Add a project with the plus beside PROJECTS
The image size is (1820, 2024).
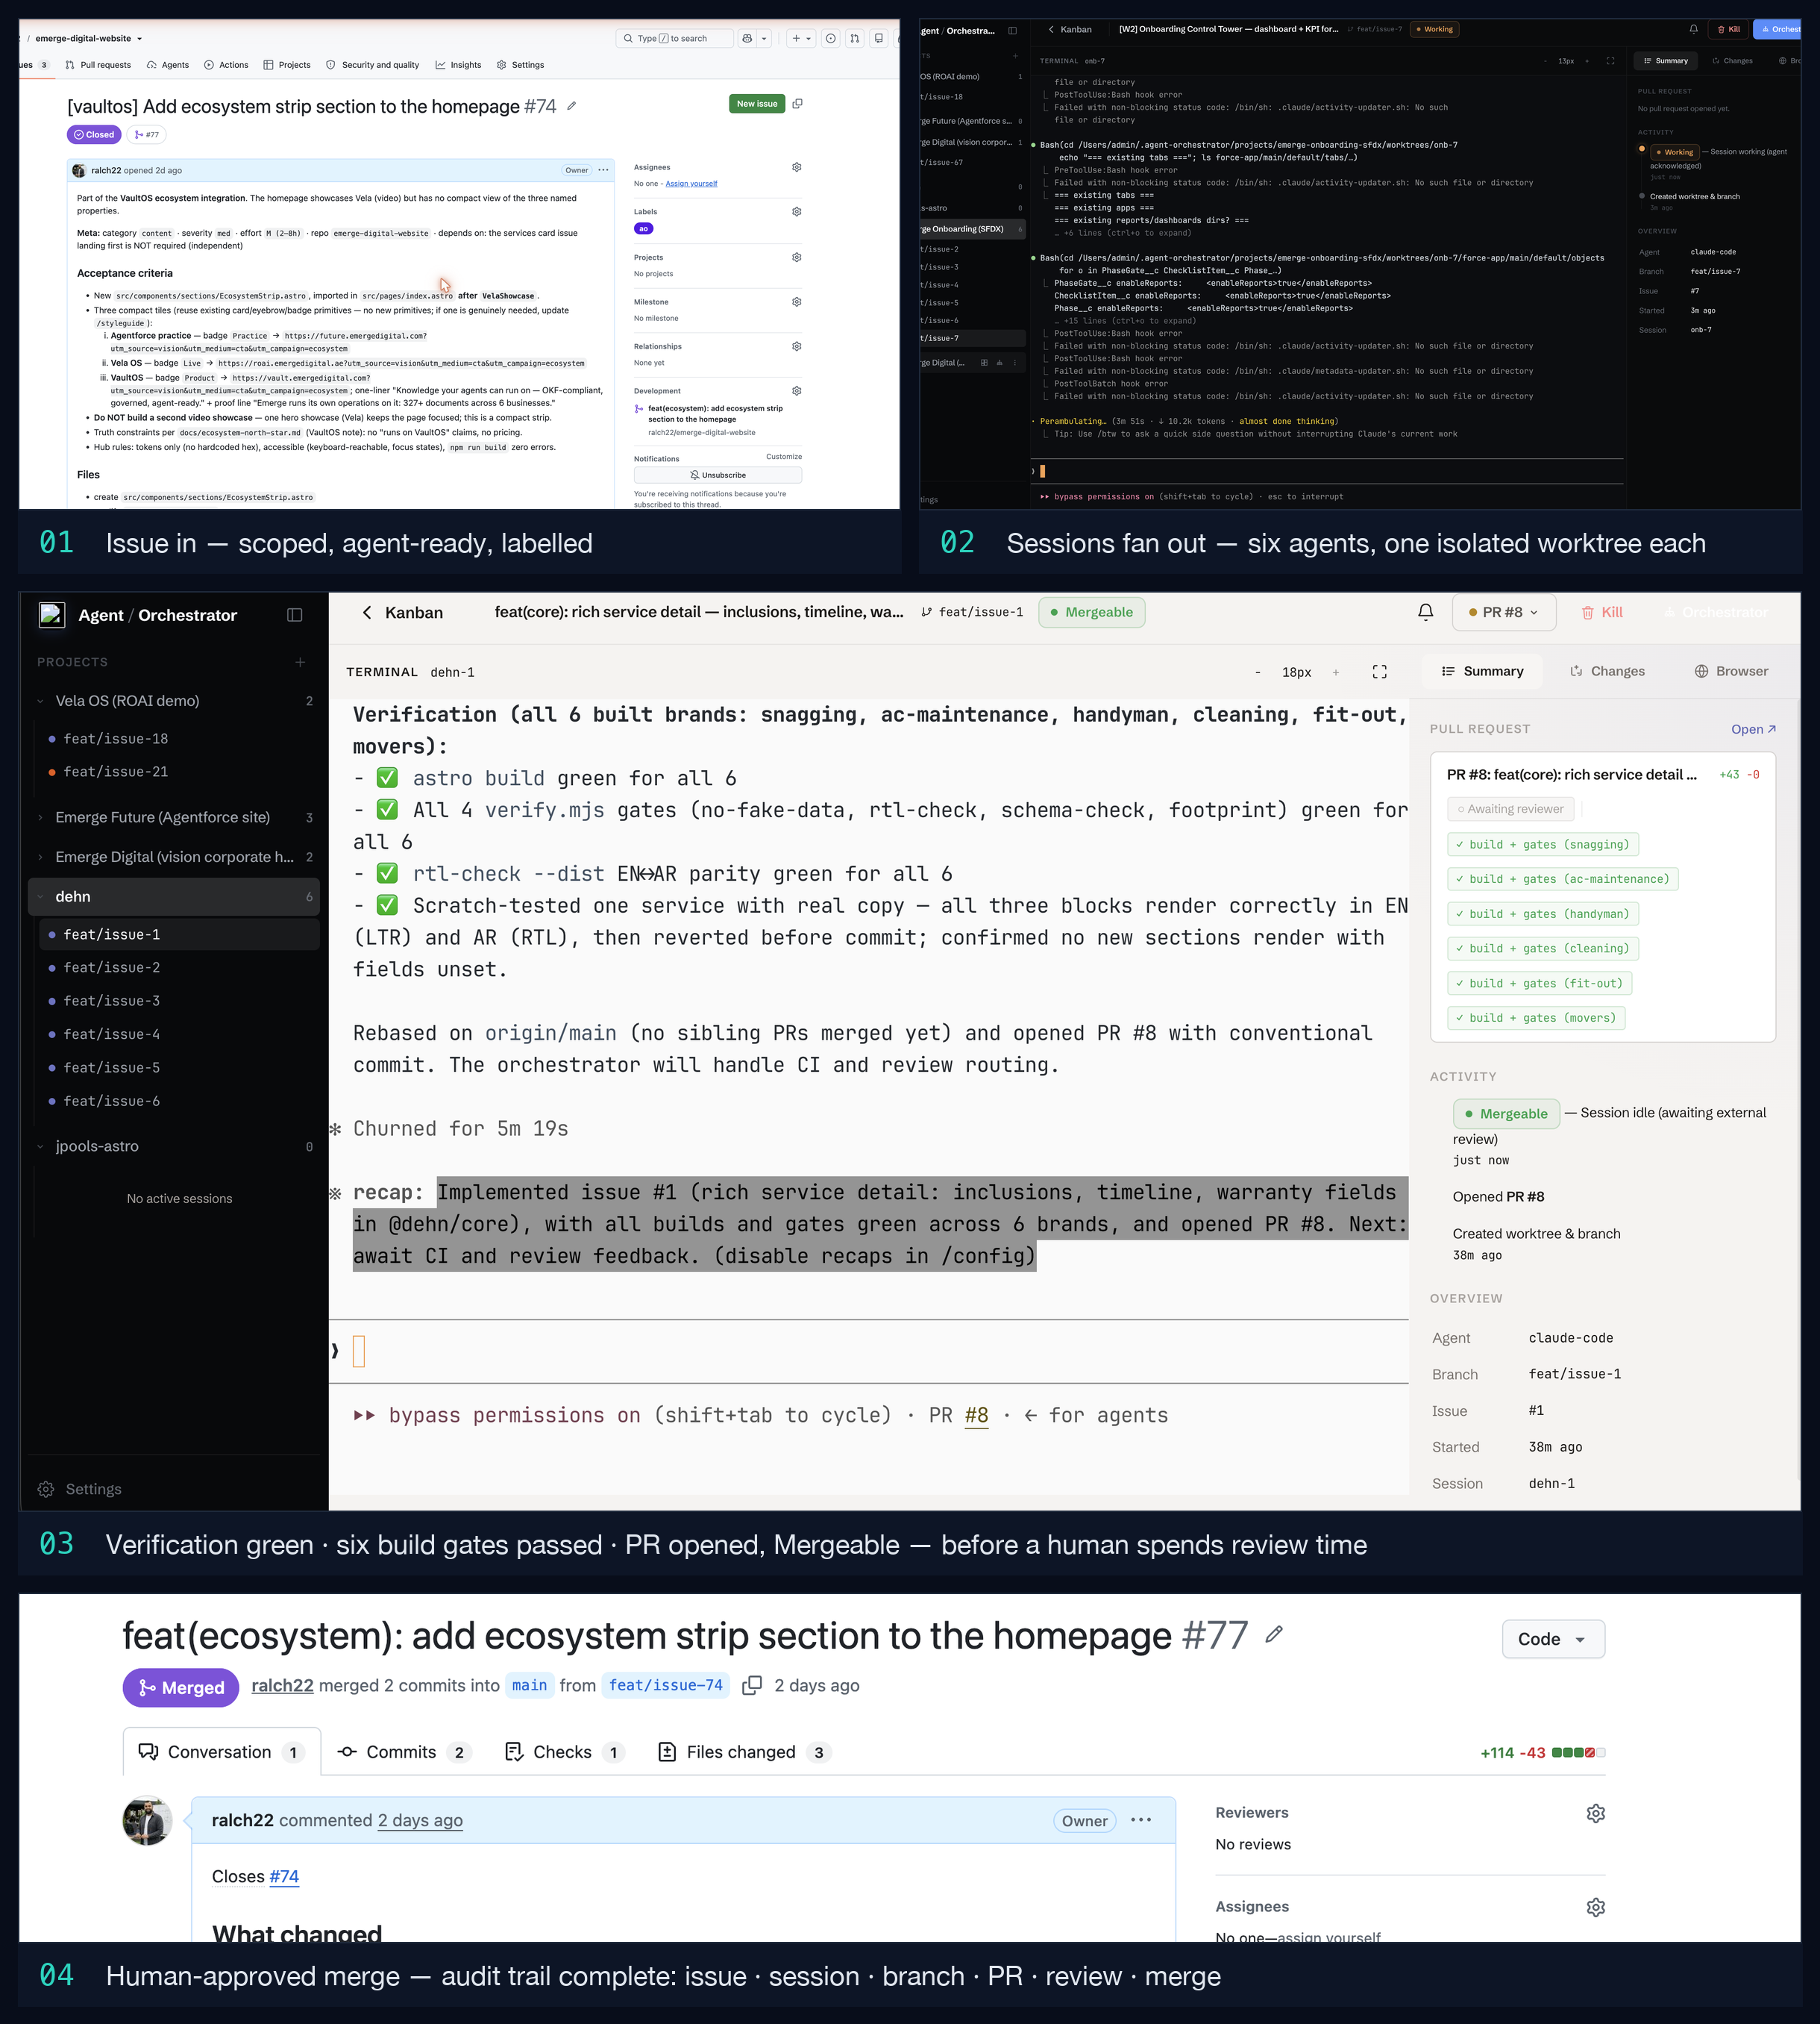pyautogui.click(x=300, y=662)
